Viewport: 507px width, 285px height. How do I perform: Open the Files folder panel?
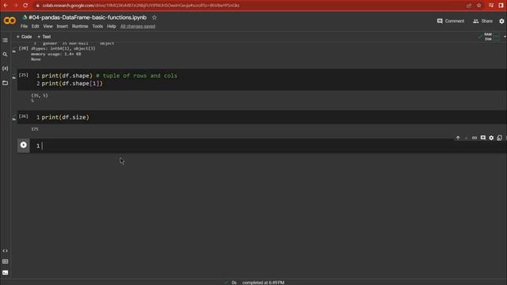coord(5,82)
